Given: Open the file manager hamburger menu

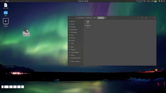Looking at the screenshot, I should [x=146, y=18].
